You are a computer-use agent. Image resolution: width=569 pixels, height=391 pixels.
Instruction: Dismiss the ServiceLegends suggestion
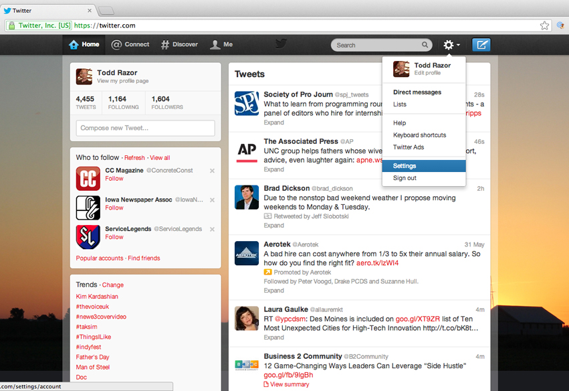click(212, 229)
